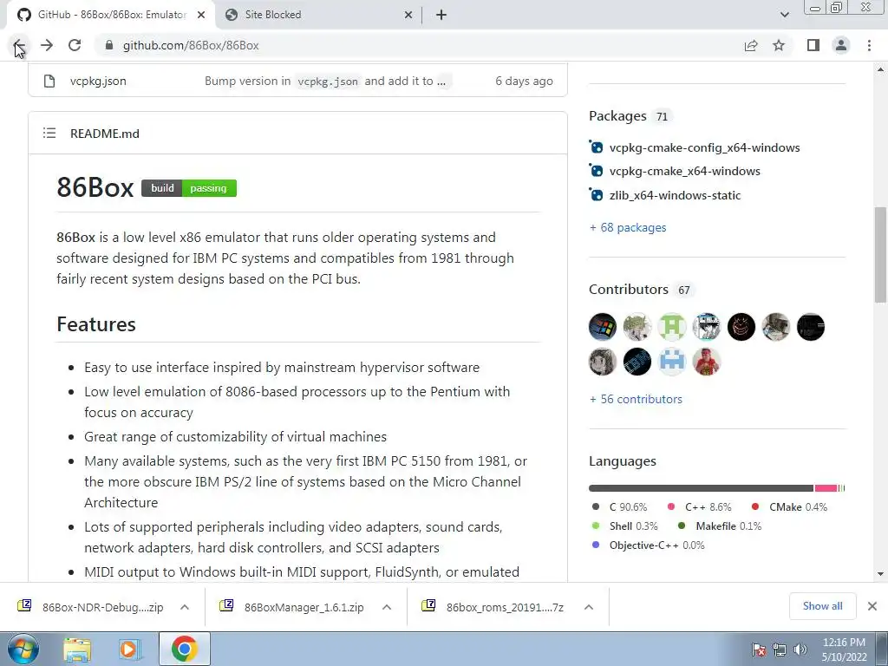Open the Packages section heading

tap(617, 116)
